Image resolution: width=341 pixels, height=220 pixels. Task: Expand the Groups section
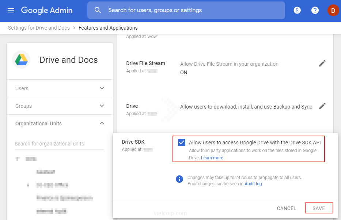102,106
